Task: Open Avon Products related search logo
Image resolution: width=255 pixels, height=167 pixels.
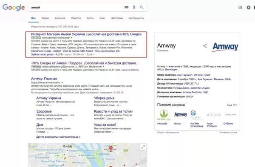Action: 213,115
